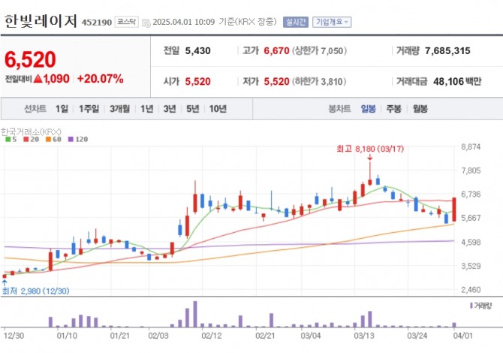Click the 최고 8,180 (03/17) high marker
The image size is (503, 353).
tap(370, 149)
